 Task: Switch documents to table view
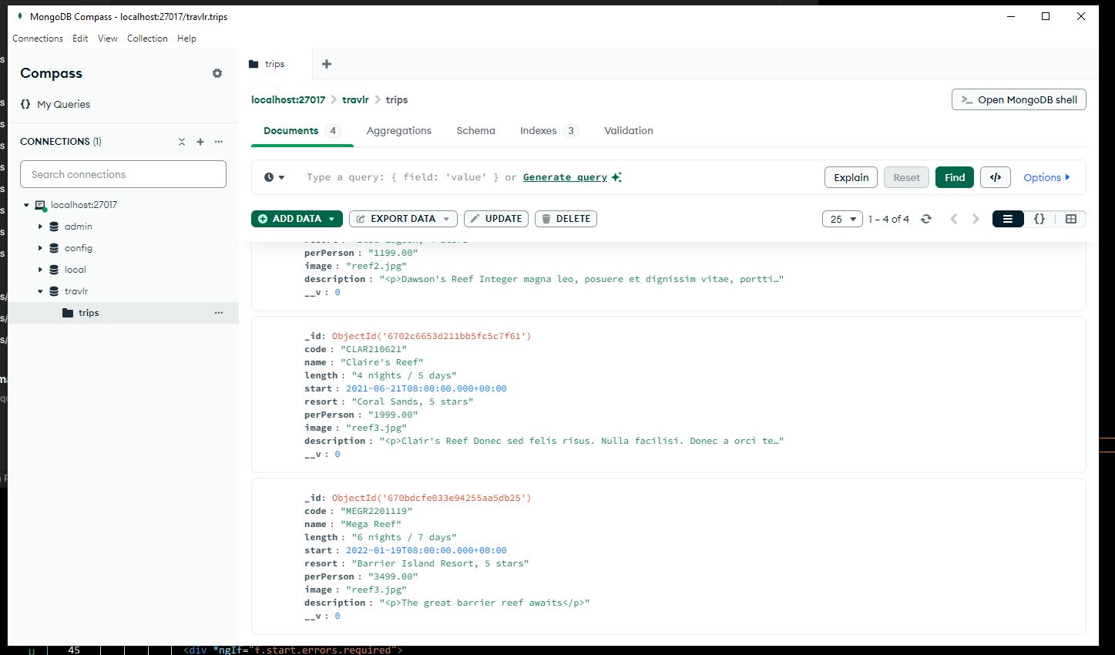click(1071, 219)
